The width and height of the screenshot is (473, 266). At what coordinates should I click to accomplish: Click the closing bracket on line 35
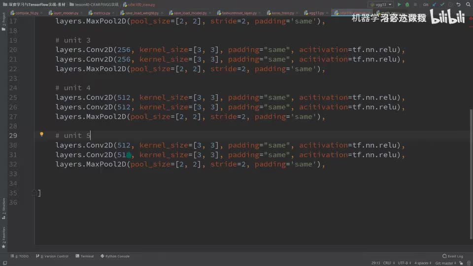(39, 193)
